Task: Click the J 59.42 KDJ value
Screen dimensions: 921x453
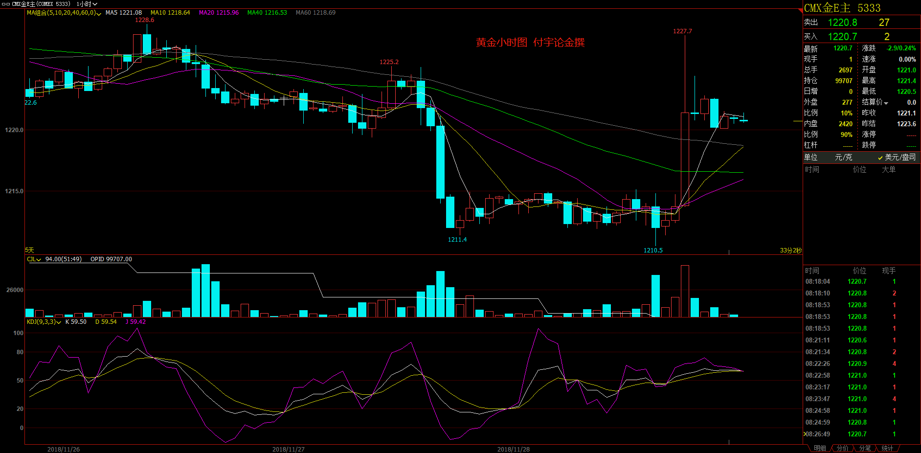Action: pos(135,322)
